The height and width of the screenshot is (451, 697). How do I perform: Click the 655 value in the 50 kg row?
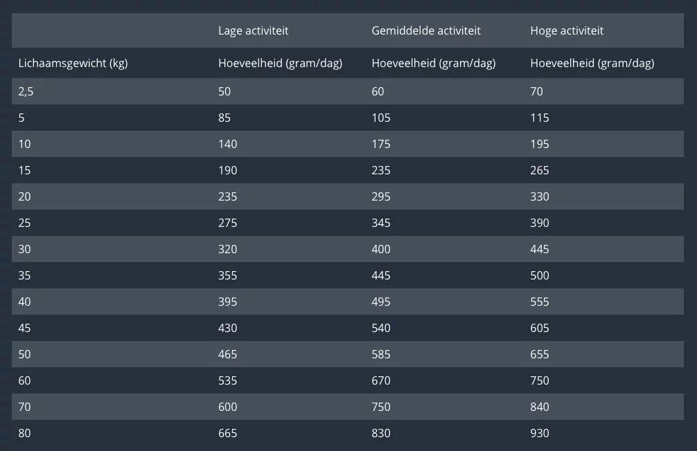(x=540, y=354)
